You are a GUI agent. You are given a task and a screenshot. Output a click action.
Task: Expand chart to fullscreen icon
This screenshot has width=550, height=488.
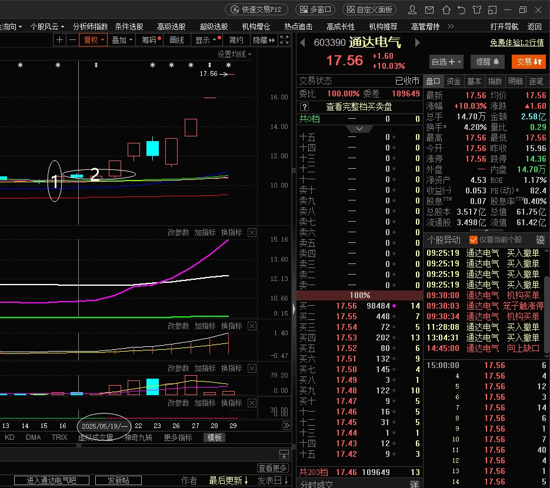pos(285,40)
